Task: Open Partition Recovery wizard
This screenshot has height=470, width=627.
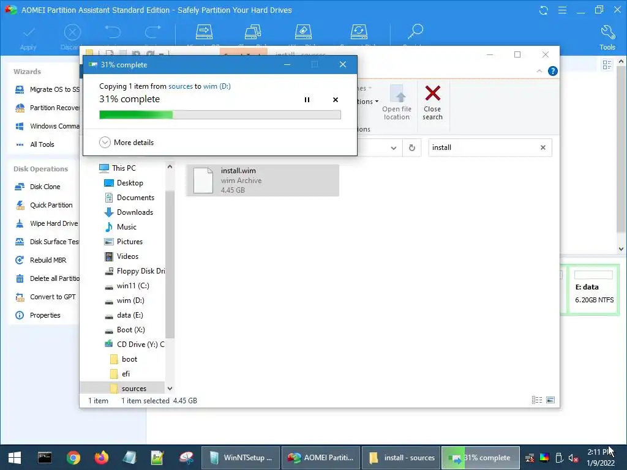Action: (47, 108)
